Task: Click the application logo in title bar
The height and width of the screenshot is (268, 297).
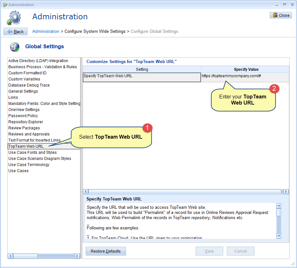Action: click(x=5, y=5)
